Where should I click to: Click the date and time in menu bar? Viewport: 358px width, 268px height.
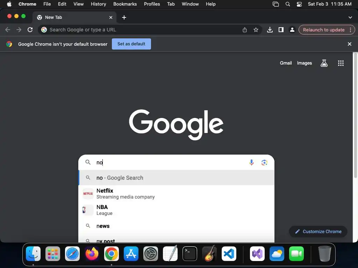tap(329, 4)
